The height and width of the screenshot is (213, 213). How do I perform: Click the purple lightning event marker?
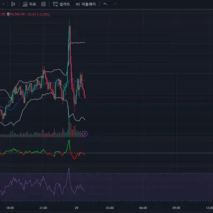(x=85, y=134)
